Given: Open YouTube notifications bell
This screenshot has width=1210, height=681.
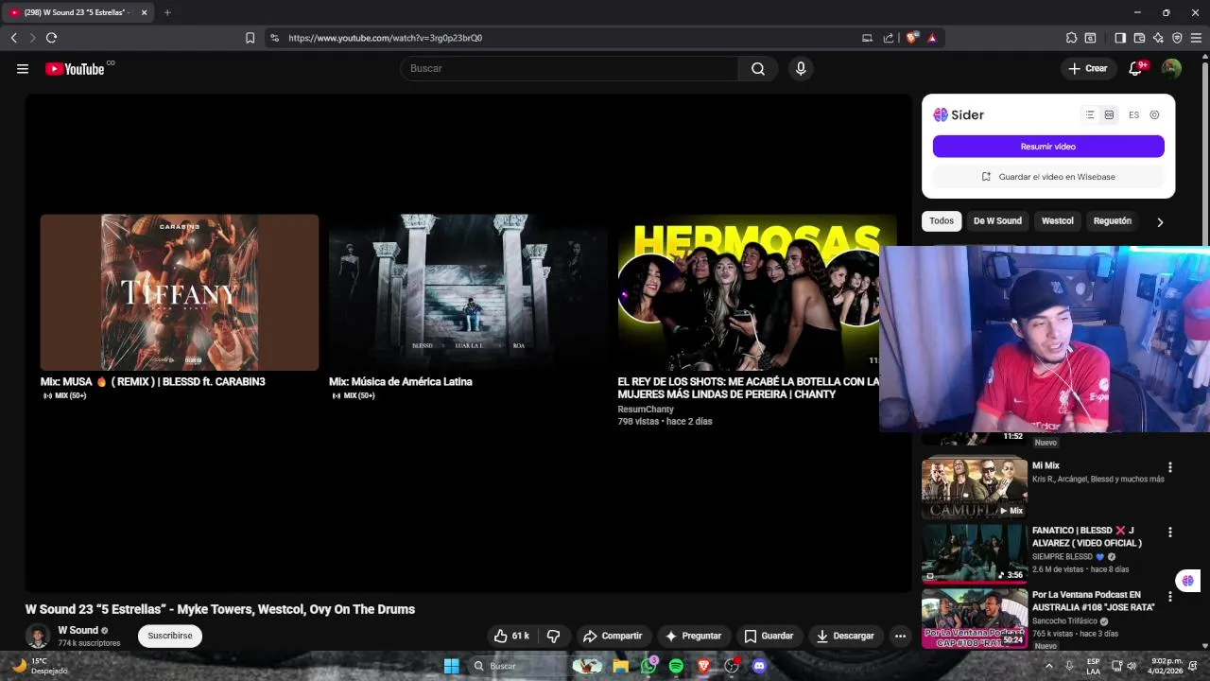Looking at the screenshot, I should click(1136, 68).
